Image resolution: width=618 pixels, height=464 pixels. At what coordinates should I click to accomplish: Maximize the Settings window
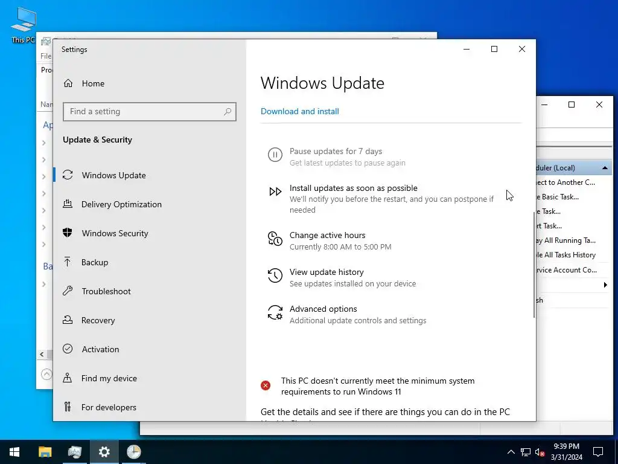(494, 49)
